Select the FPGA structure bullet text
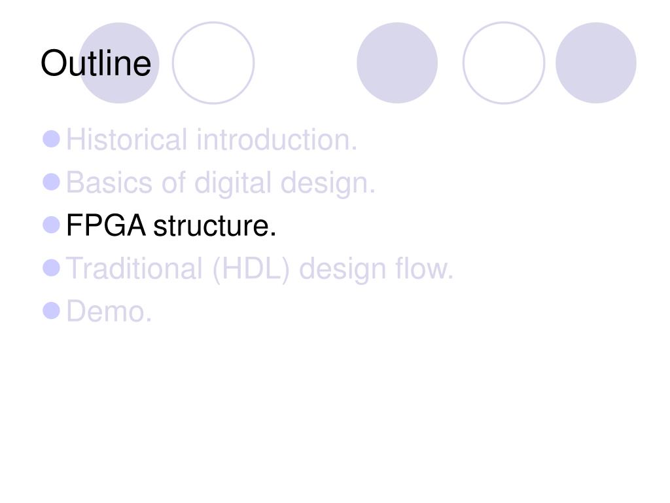 (171, 225)
